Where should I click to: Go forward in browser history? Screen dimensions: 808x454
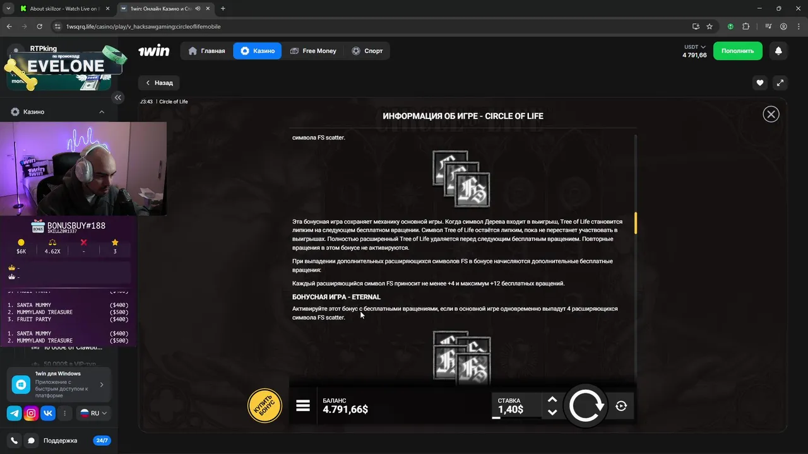[24, 26]
